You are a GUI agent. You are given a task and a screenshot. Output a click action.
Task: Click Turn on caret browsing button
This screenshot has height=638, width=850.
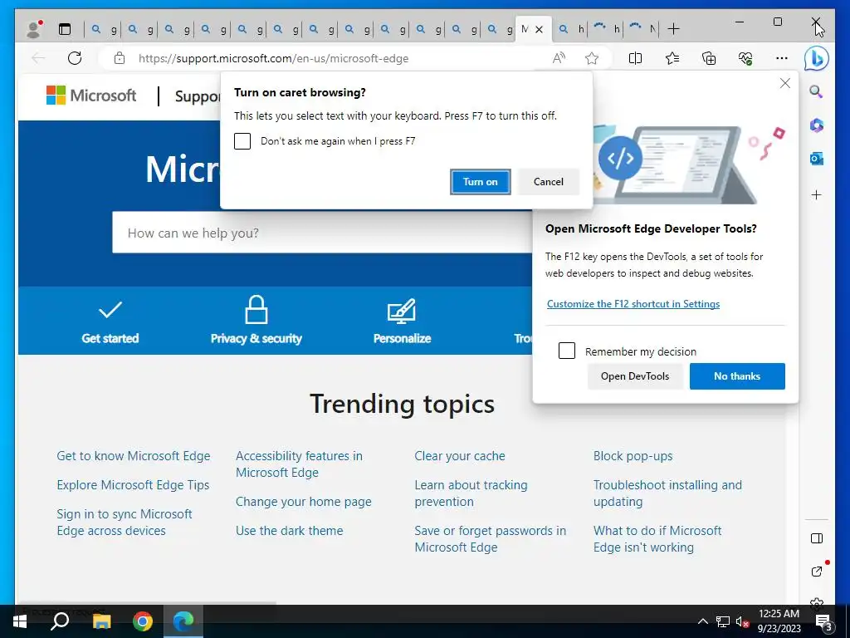(481, 182)
